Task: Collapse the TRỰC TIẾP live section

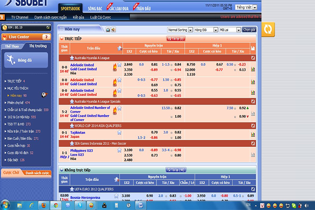Action: 61,38
